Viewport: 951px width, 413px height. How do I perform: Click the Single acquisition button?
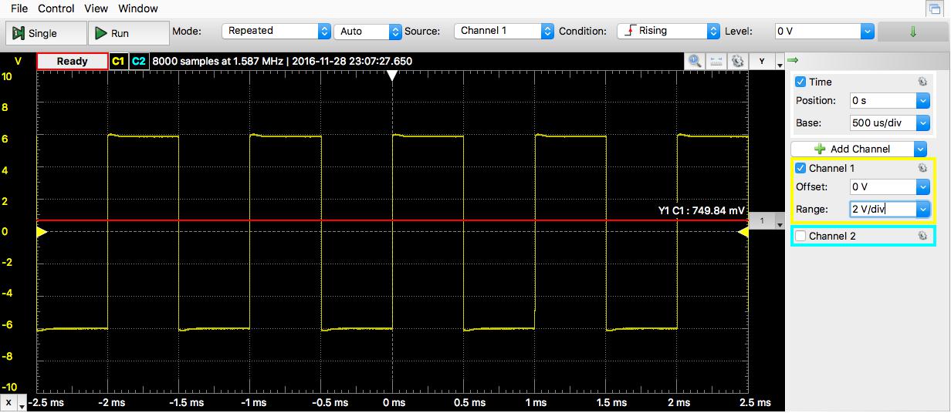point(46,33)
